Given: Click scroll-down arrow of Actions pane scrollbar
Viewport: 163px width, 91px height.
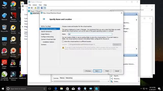Looking at the screenshot, I should pyautogui.click(x=139, y=81).
